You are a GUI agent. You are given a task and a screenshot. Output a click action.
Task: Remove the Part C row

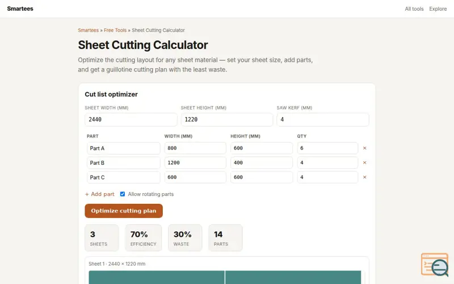click(364, 177)
